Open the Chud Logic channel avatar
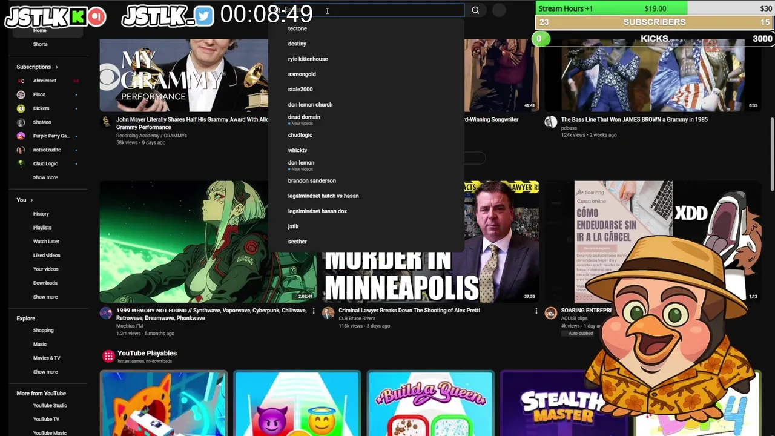 (x=21, y=163)
